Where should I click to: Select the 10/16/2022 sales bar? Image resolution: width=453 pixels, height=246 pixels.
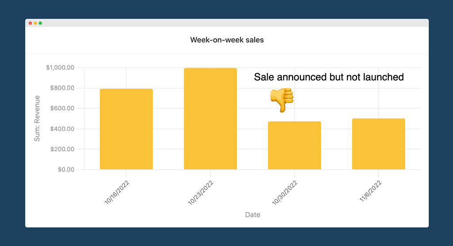(x=126, y=129)
